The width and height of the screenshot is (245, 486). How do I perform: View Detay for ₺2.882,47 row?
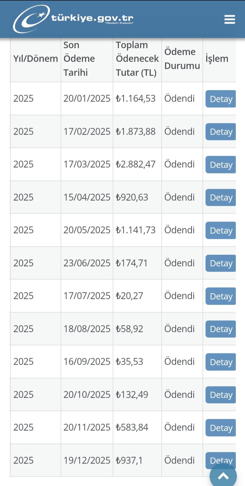(221, 165)
